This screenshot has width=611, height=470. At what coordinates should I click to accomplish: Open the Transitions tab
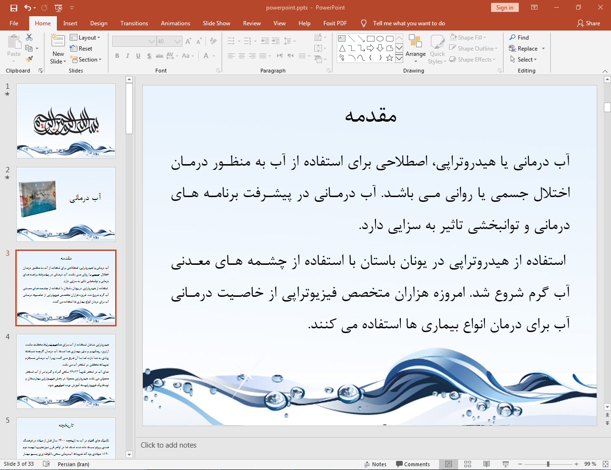tap(134, 23)
